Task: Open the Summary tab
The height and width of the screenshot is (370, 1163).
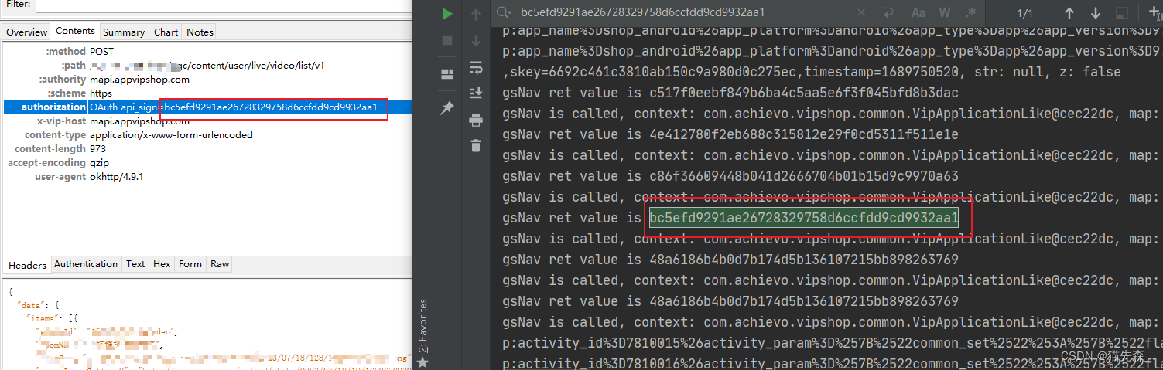Action: point(124,32)
